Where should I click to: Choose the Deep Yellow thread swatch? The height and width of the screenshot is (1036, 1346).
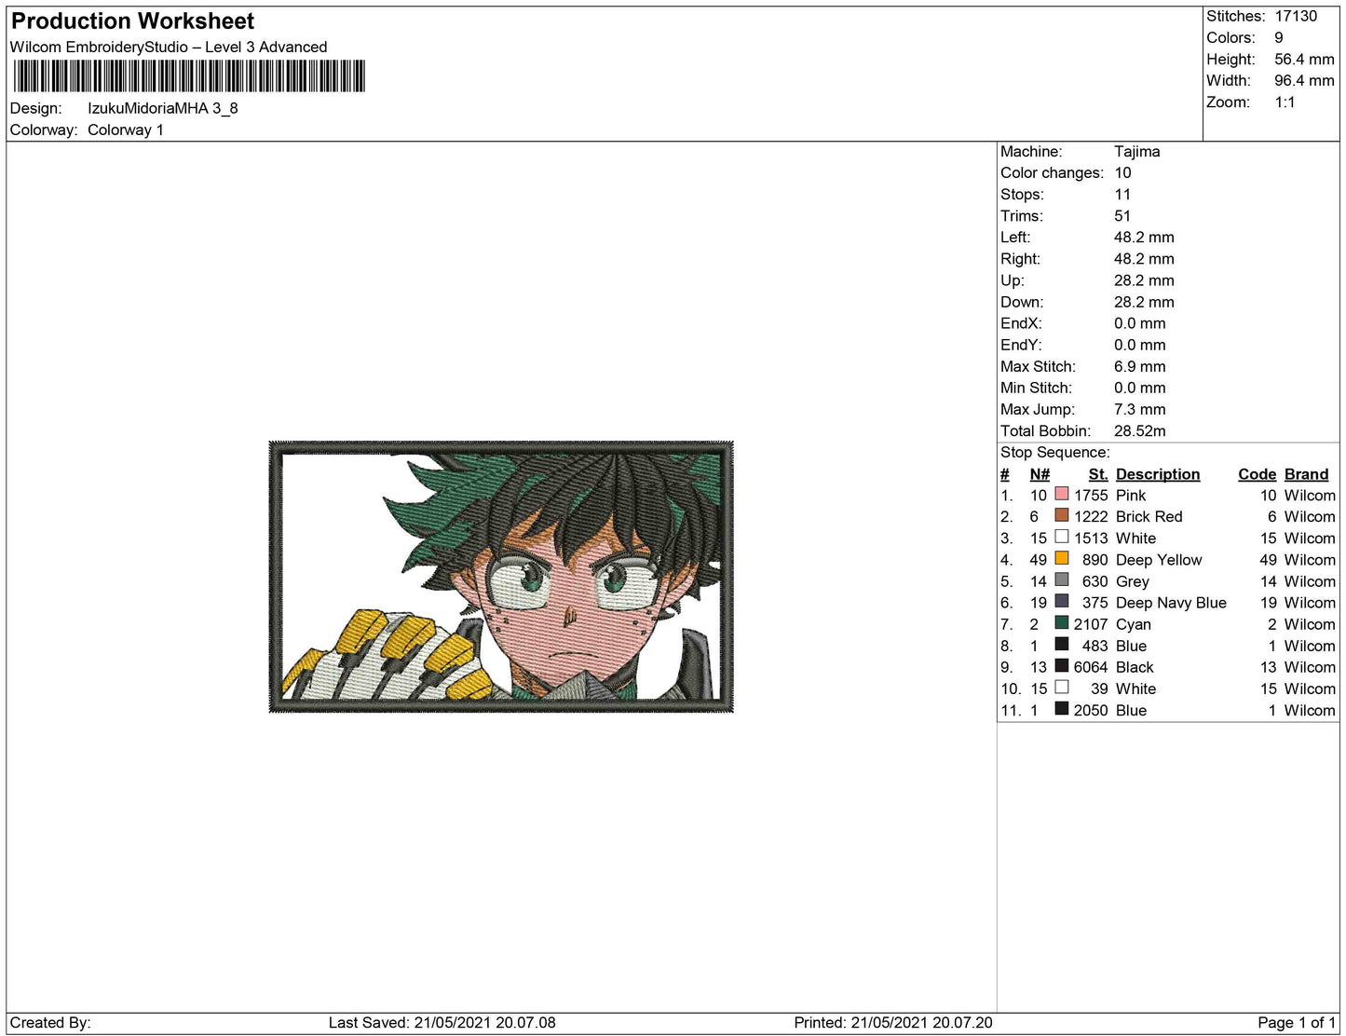pyautogui.click(x=1061, y=558)
